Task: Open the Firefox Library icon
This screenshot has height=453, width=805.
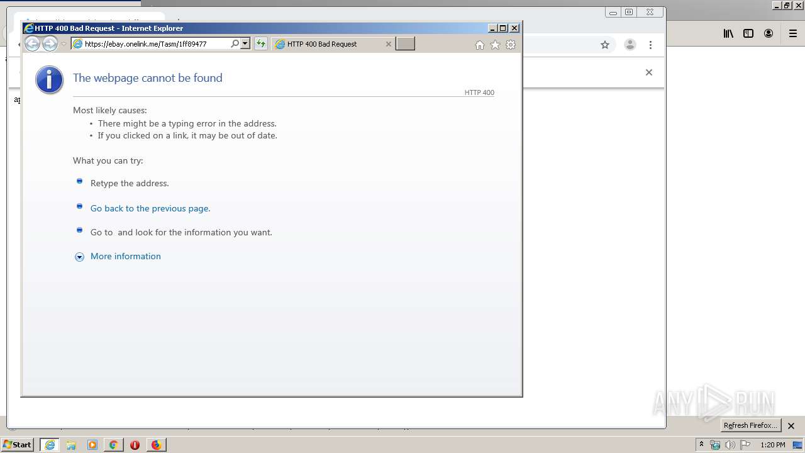Action: click(728, 34)
